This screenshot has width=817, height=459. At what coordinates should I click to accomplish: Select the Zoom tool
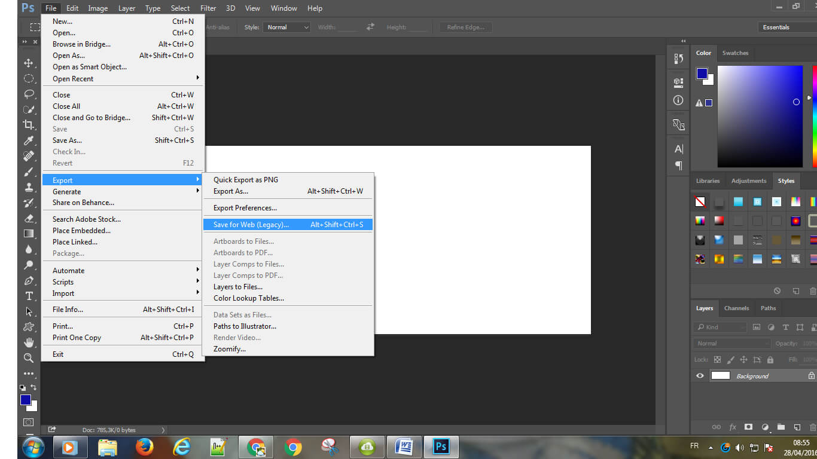coord(28,358)
